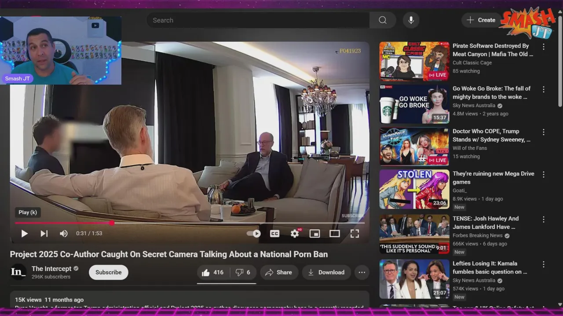Open options for Pirate Software video
Screen dimensions: 563x316
544,47
